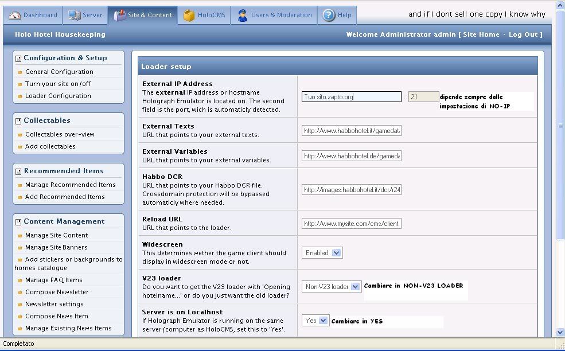Click the Recommended Items section icon

(x=18, y=171)
